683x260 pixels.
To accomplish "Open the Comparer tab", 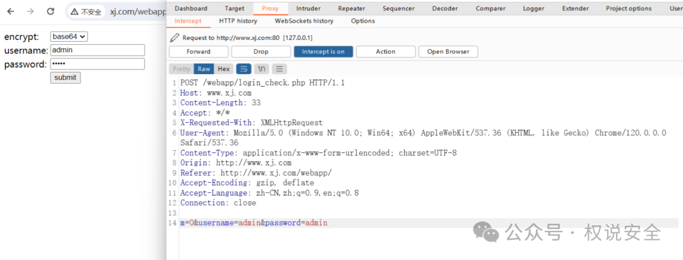I will (491, 8).
